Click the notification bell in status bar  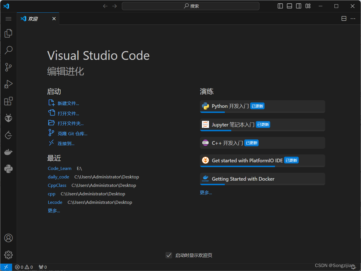coord(353,267)
